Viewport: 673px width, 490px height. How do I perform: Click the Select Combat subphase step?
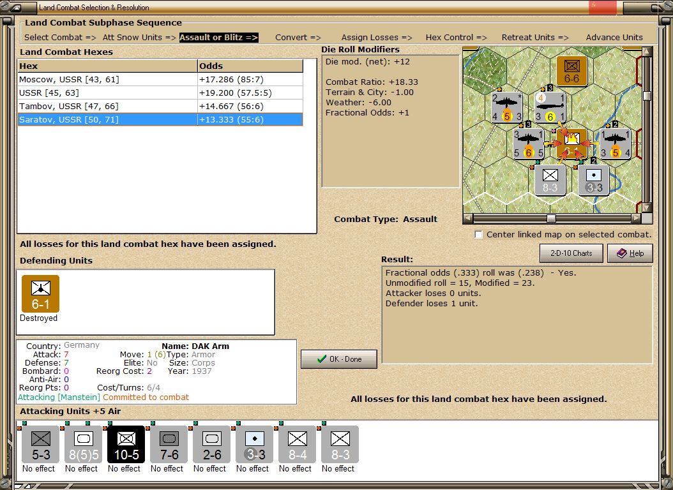coord(60,37)
